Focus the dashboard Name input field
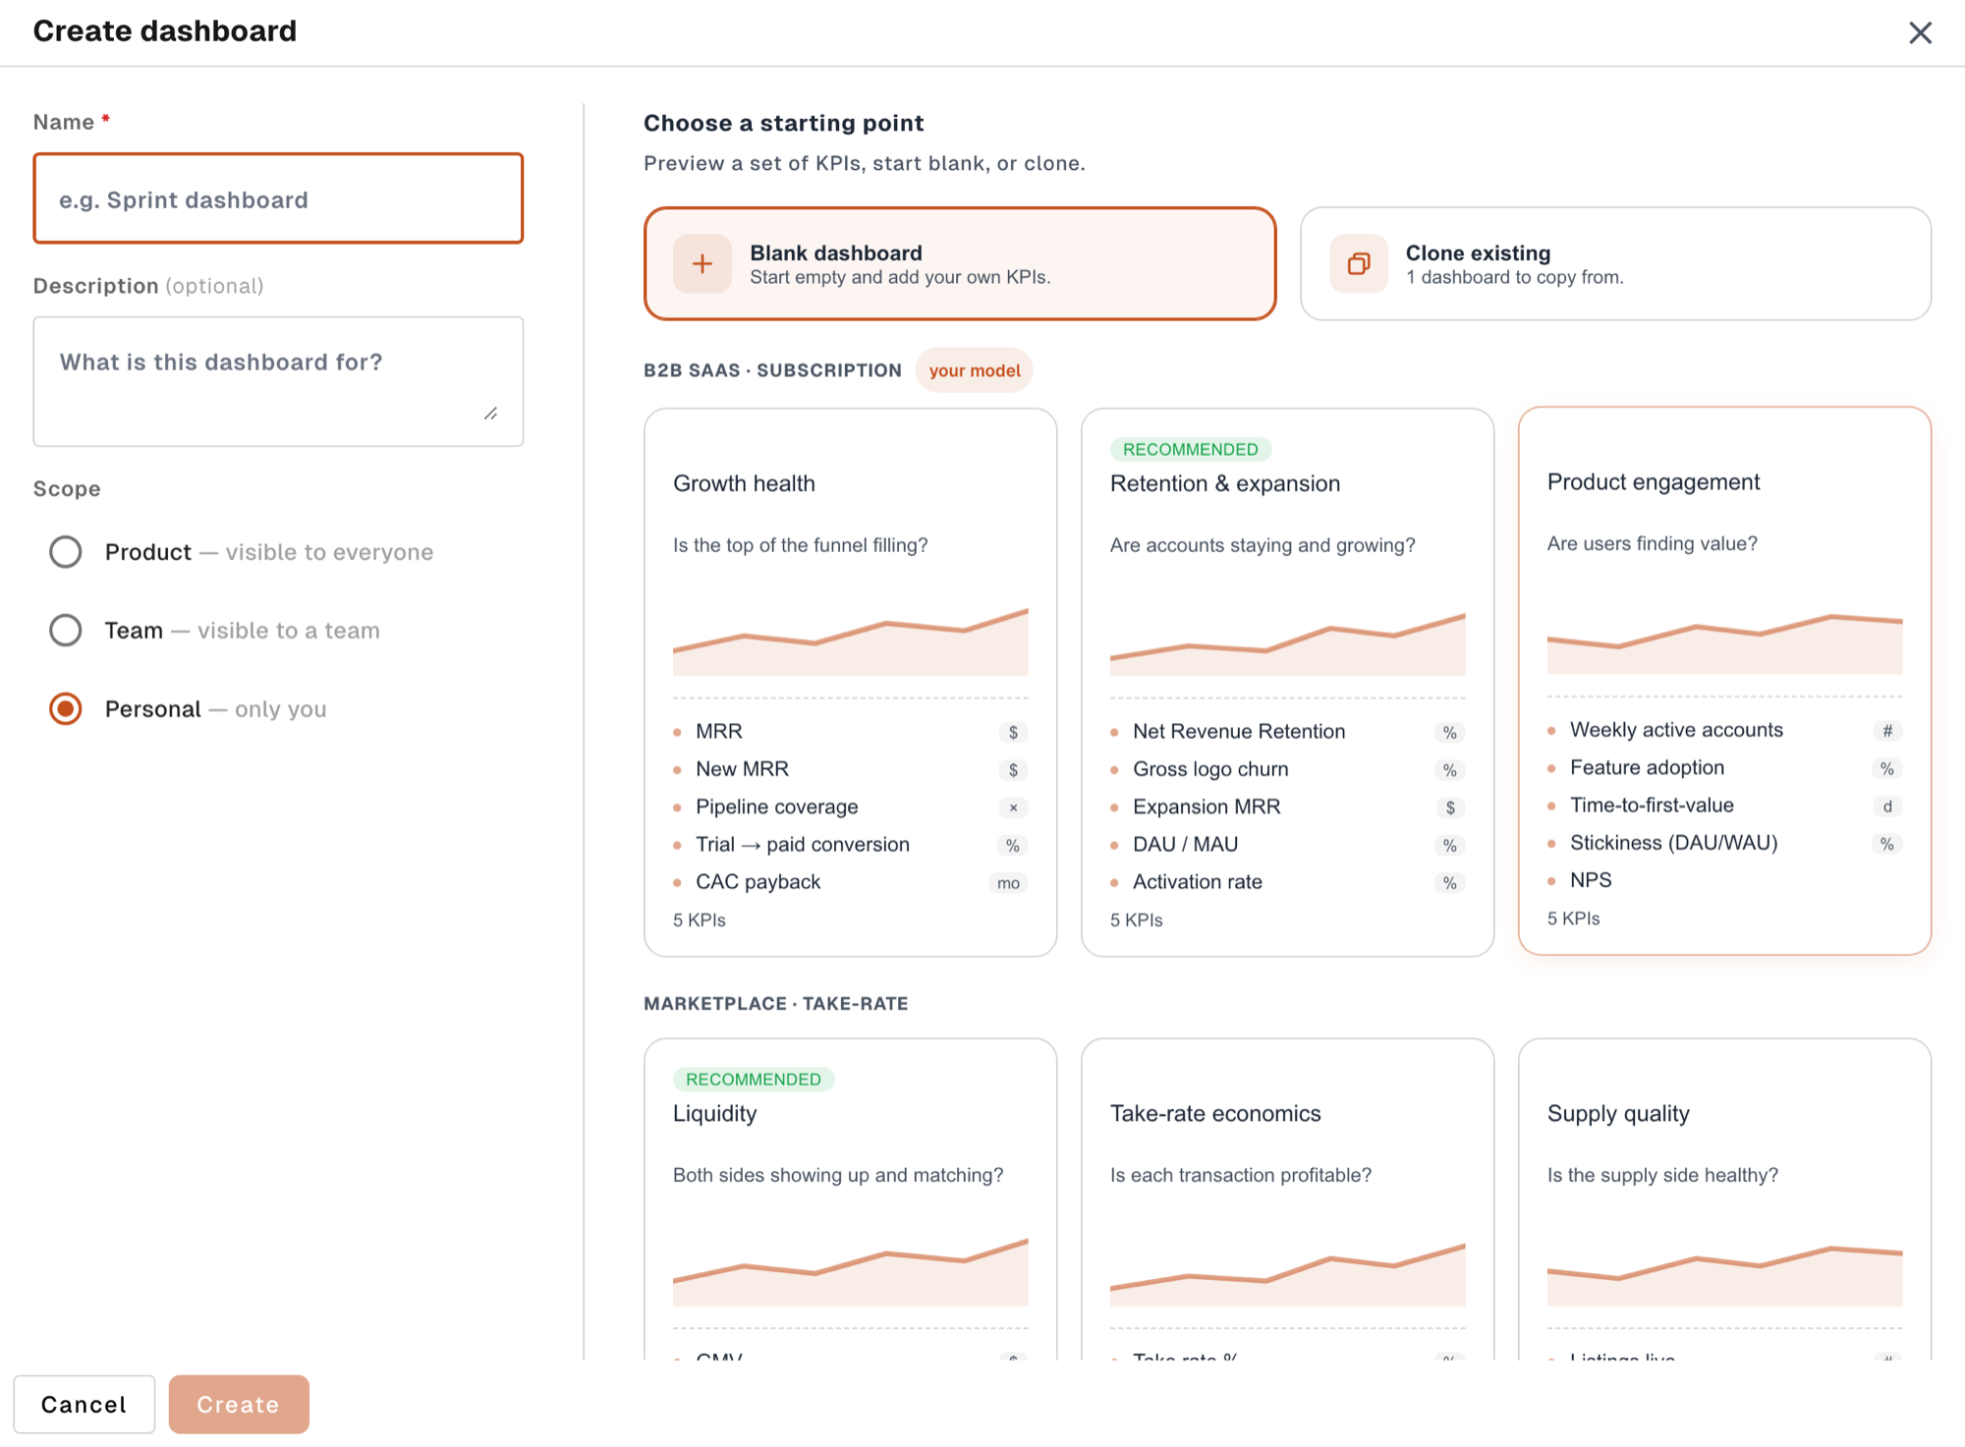This screenshot has width=1965, height=1447. point(278,198)
